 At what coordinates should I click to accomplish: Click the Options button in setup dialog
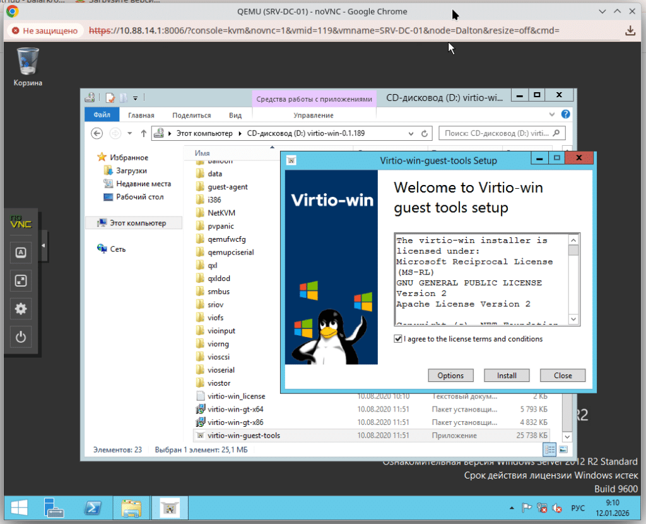(x=450, y=375)
